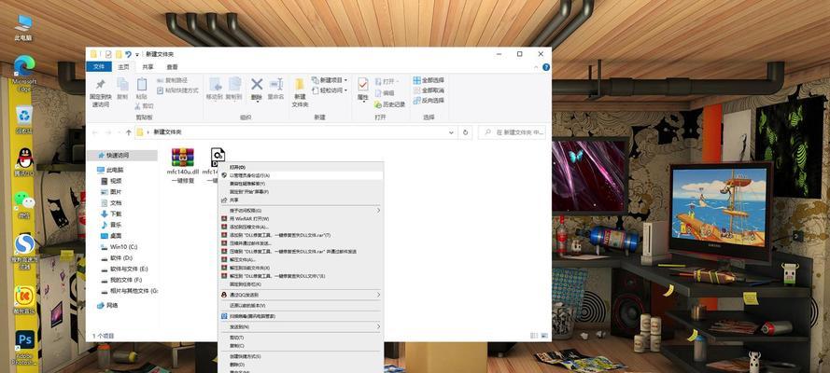The height and width of the screenshot is (373, 830).
Task: Click Edit (编辑) in the ribbon
Action: (x=386, y=93)
